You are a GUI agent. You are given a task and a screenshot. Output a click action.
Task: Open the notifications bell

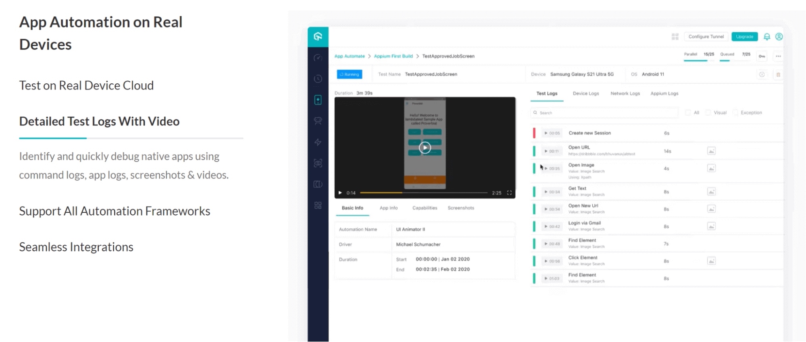click(x=767, y=37)
